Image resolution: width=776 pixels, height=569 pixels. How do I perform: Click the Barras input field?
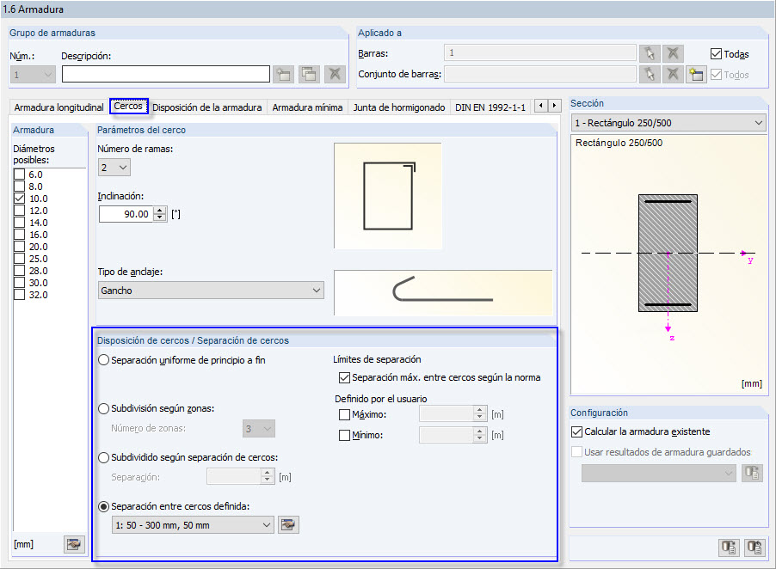pos(540,53)
